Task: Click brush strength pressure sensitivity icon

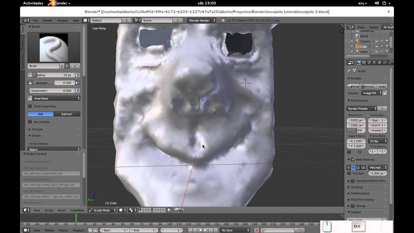Action: coord(77,83)
